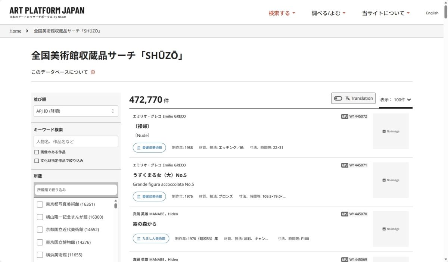Click the APJ badge for W1445071
Viewport: 448px width, 262px height.
click(344, 165)
